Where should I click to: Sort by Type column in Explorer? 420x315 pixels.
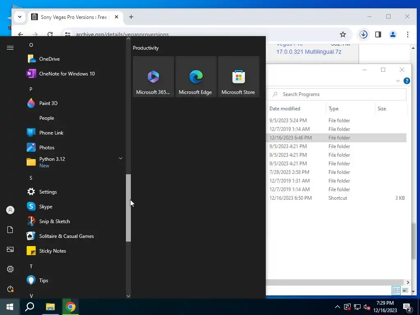tap(333, 108)
